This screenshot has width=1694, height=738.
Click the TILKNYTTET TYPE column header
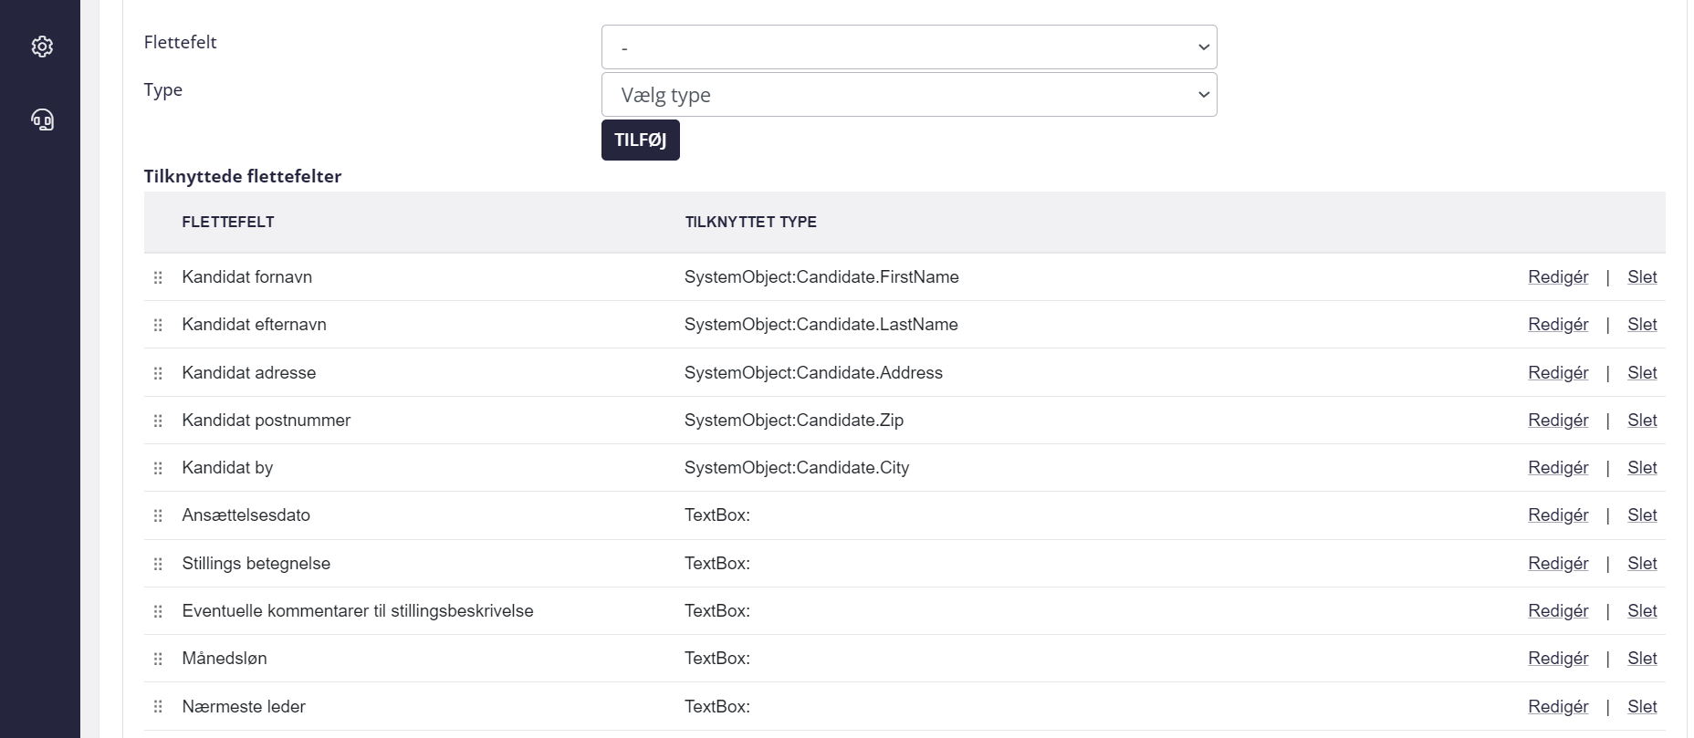click(750, 222)
